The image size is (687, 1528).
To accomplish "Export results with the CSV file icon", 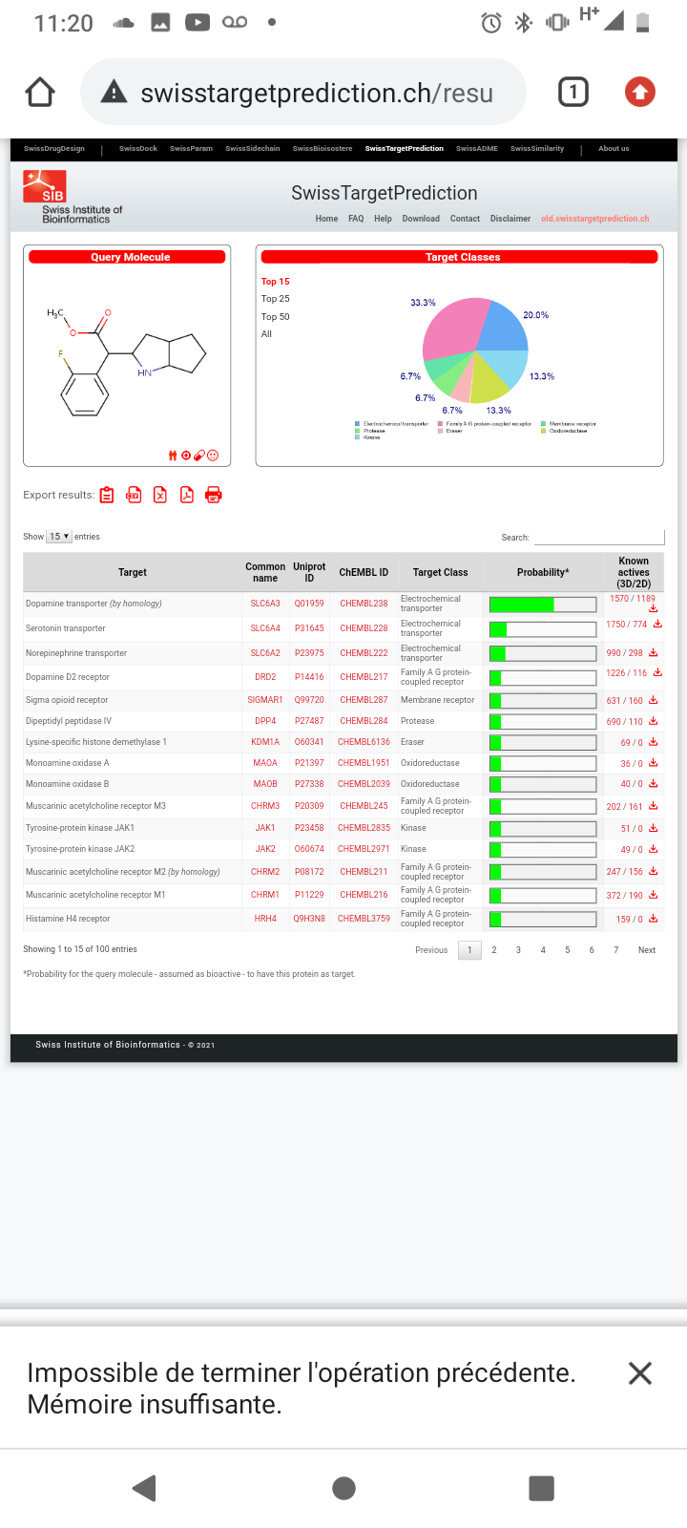I will 134,495.
